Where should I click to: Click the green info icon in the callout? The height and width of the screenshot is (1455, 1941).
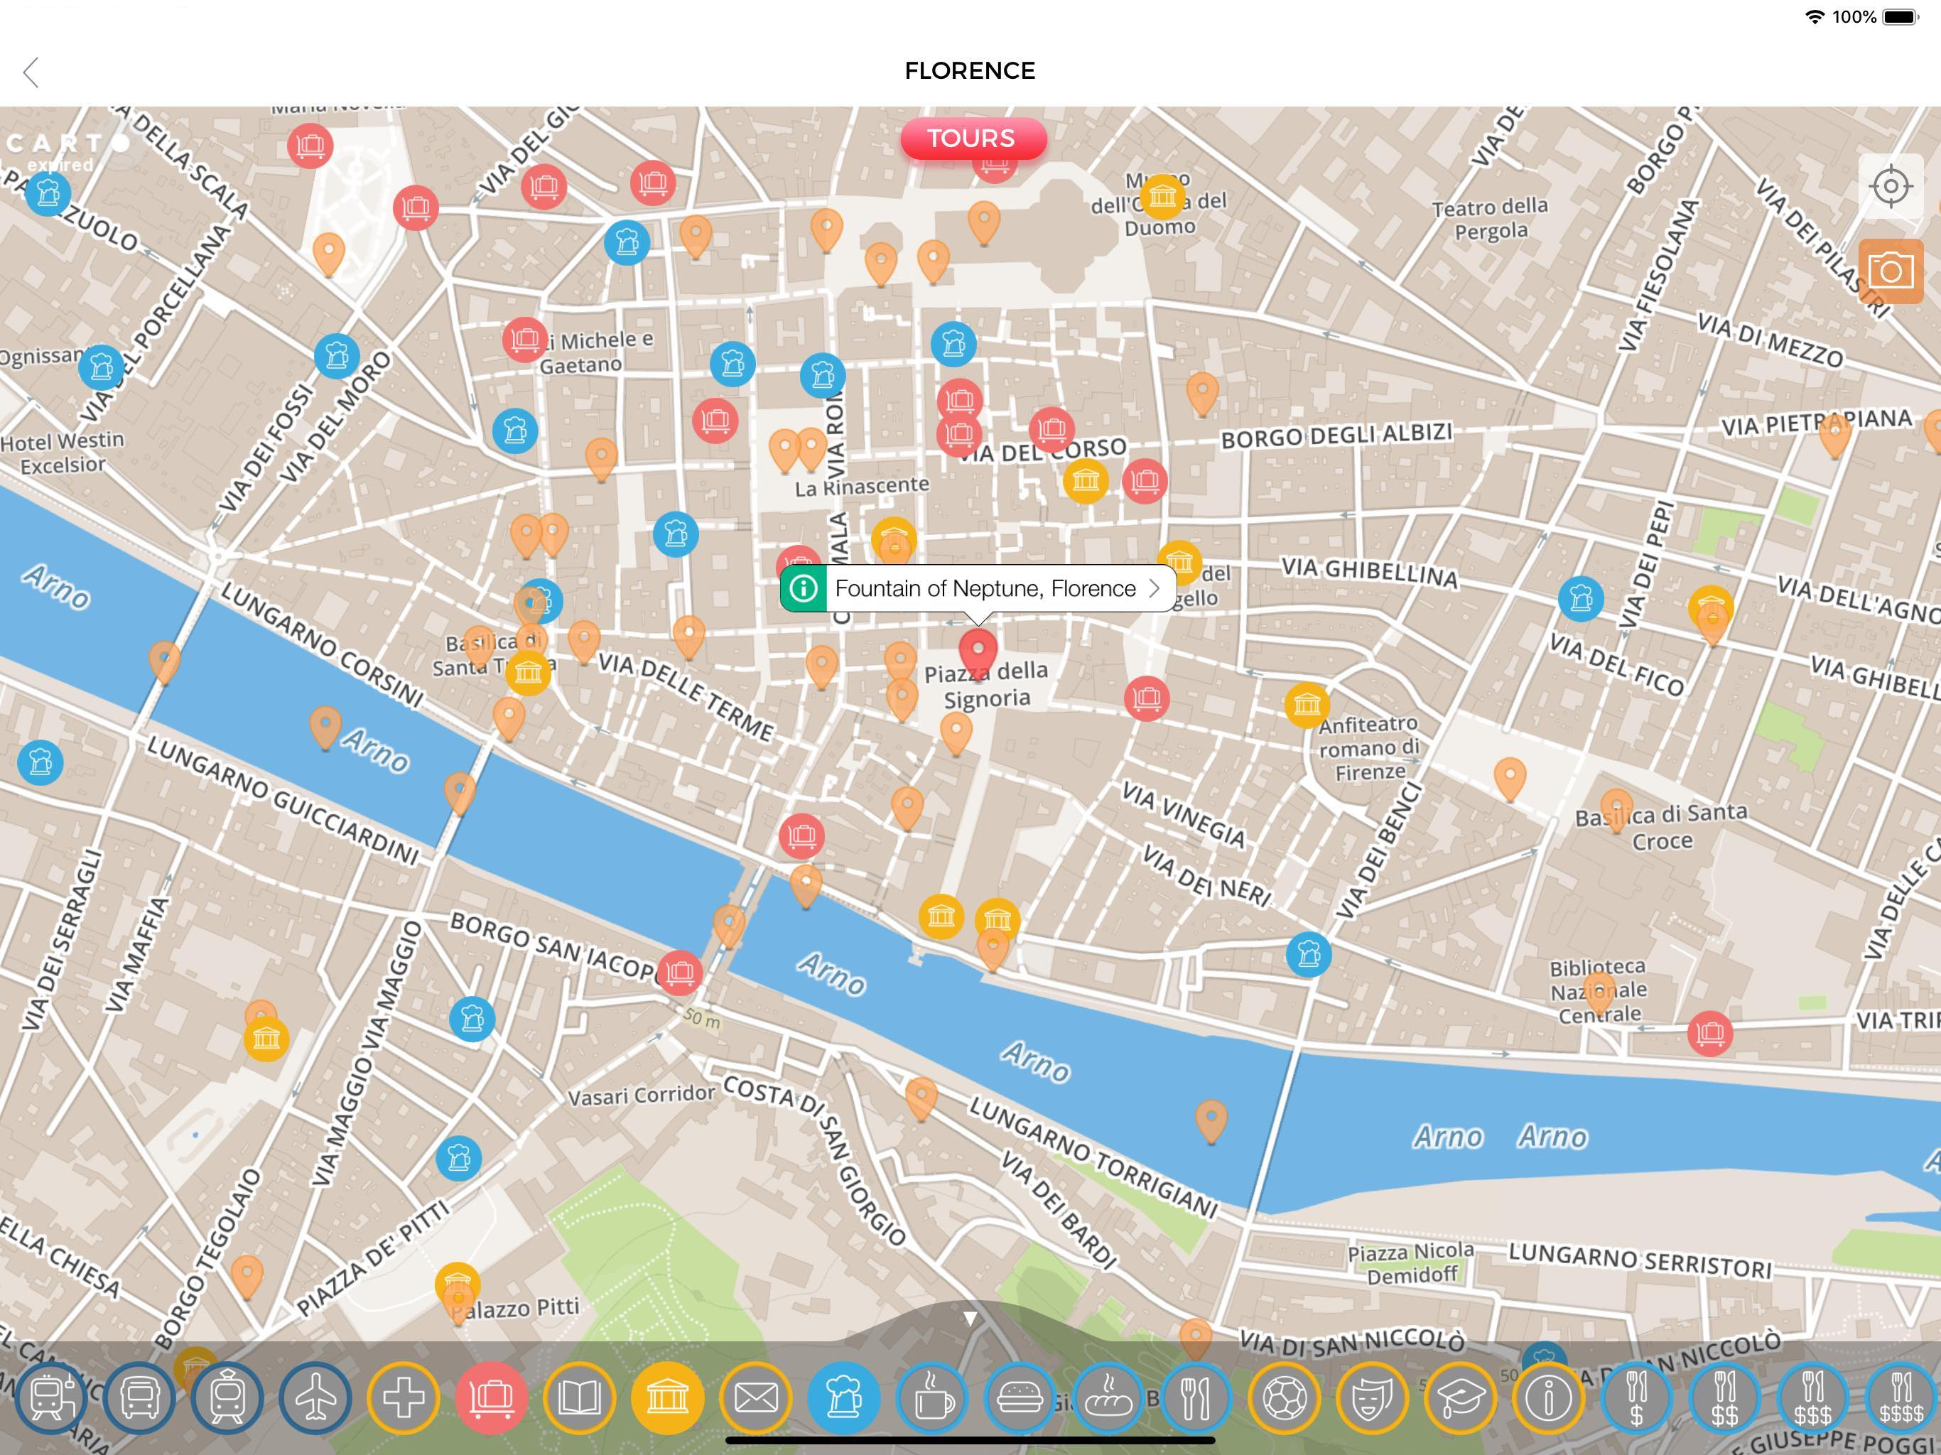tap(803, 588)
